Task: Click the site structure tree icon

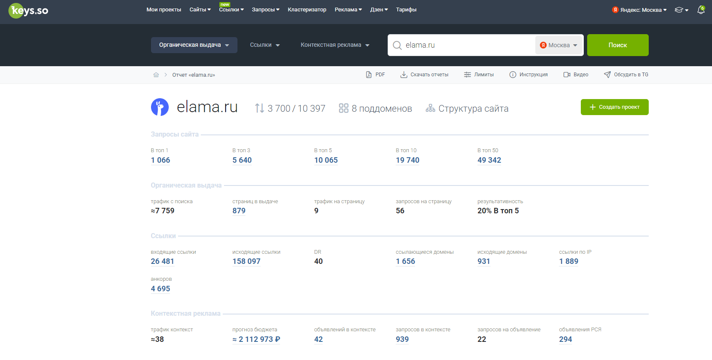Action: click(430, 108)
